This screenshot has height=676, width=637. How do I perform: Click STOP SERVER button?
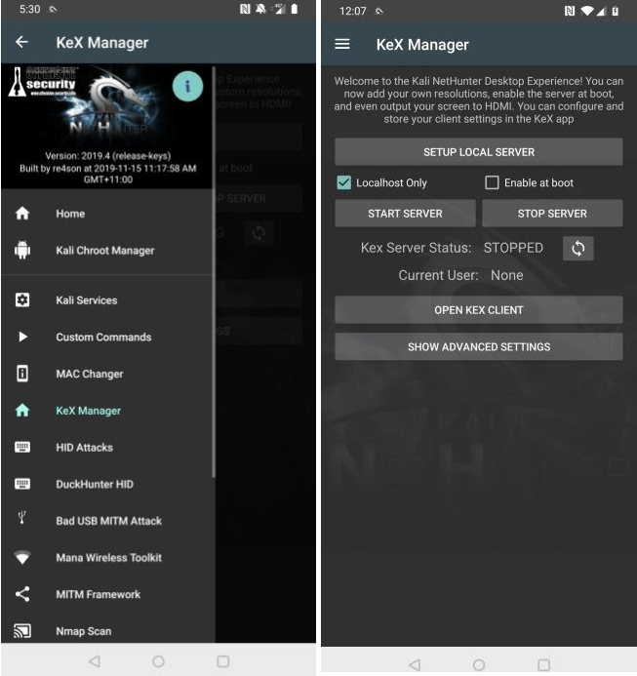point(552,213)
